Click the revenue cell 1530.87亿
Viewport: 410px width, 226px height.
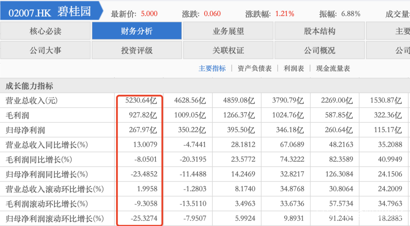coord(386,100)
